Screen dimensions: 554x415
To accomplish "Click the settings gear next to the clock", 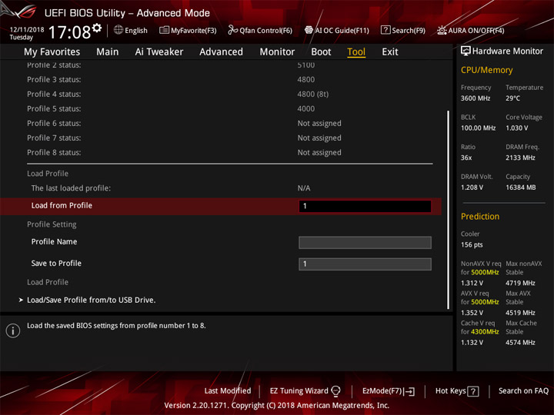I will click(x=97, y=28).
